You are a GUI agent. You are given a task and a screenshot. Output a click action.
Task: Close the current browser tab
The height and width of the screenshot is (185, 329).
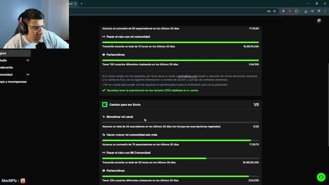[75, 4]
